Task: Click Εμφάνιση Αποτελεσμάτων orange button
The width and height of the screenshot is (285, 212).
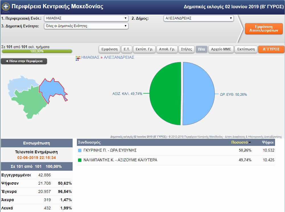Action: [x=264, y=28]
